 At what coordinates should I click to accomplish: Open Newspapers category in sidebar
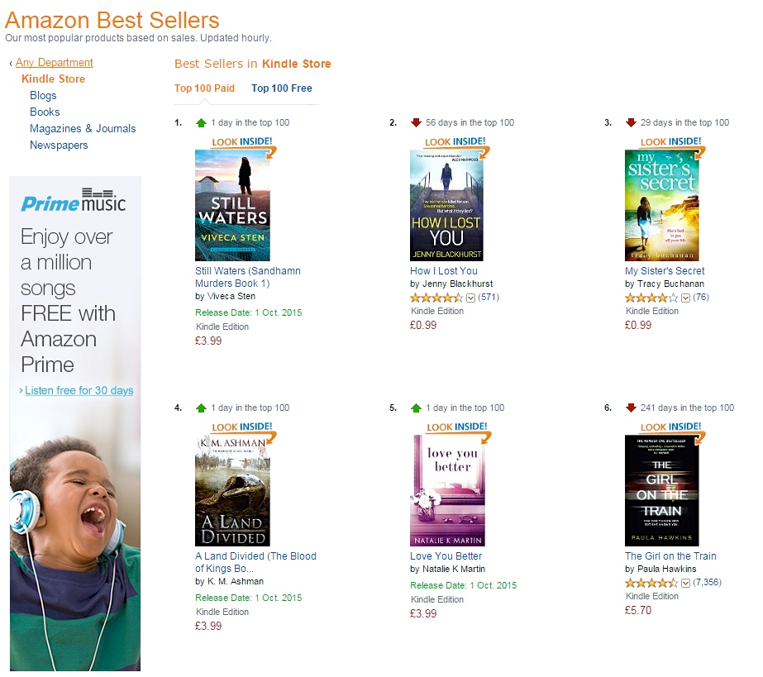point(59,145)
